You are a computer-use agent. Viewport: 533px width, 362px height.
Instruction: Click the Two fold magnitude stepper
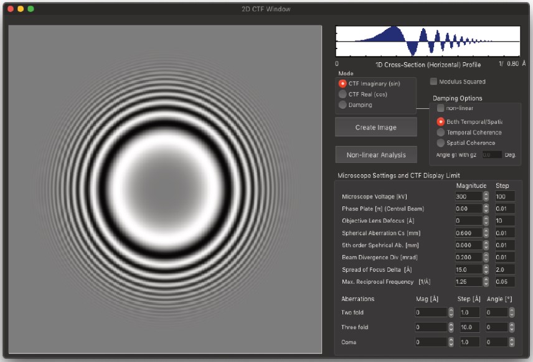click(x=451, y=312)
